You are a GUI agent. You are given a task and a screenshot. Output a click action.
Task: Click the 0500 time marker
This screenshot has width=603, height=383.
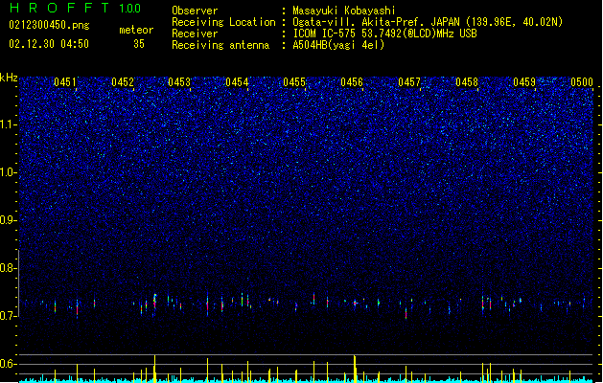pyautogui.click(x=582, y=82)
